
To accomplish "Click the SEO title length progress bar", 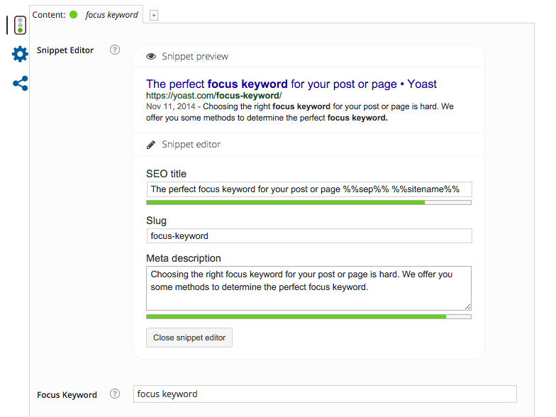I will (308, 203).
